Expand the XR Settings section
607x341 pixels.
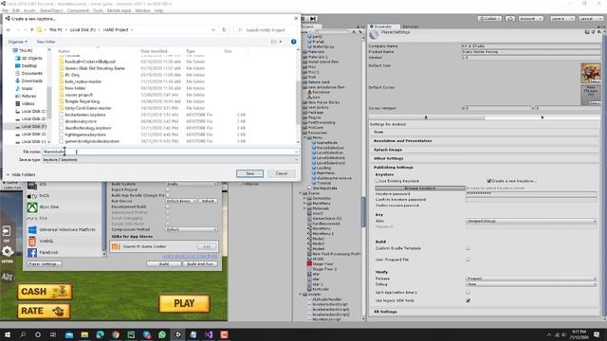point(385,312)
